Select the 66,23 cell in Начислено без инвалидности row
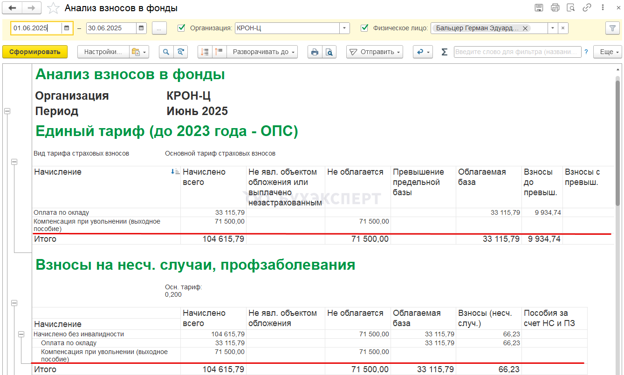Viewport: 624px width, 375px height. [x=488, y=334]
